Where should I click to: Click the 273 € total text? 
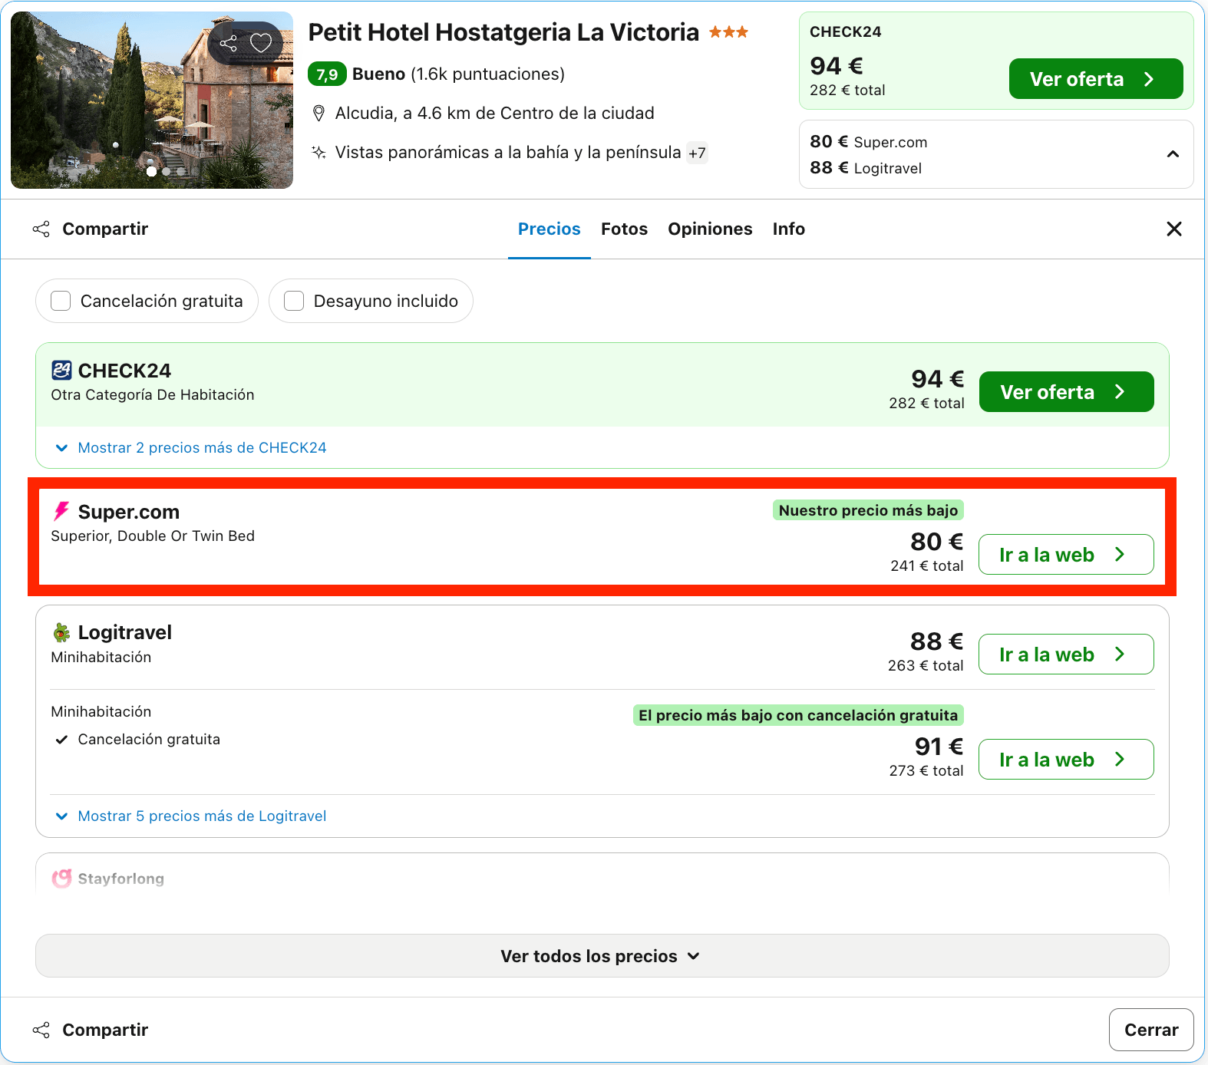926,770
